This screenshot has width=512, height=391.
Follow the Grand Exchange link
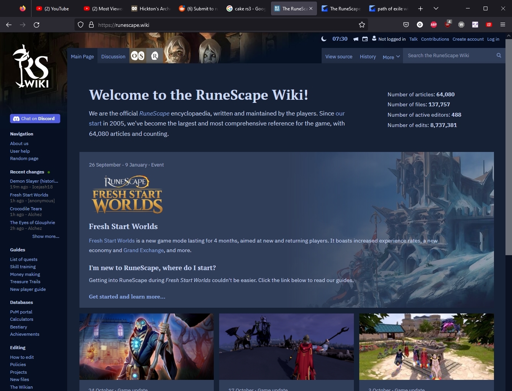[x=144, y=250]
